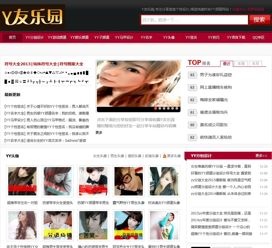Open ranking item 前快递员入室抢劫
272x248 pixels.
point(216,137)
